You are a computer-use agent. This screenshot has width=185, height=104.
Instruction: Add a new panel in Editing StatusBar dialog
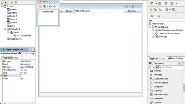41,6
